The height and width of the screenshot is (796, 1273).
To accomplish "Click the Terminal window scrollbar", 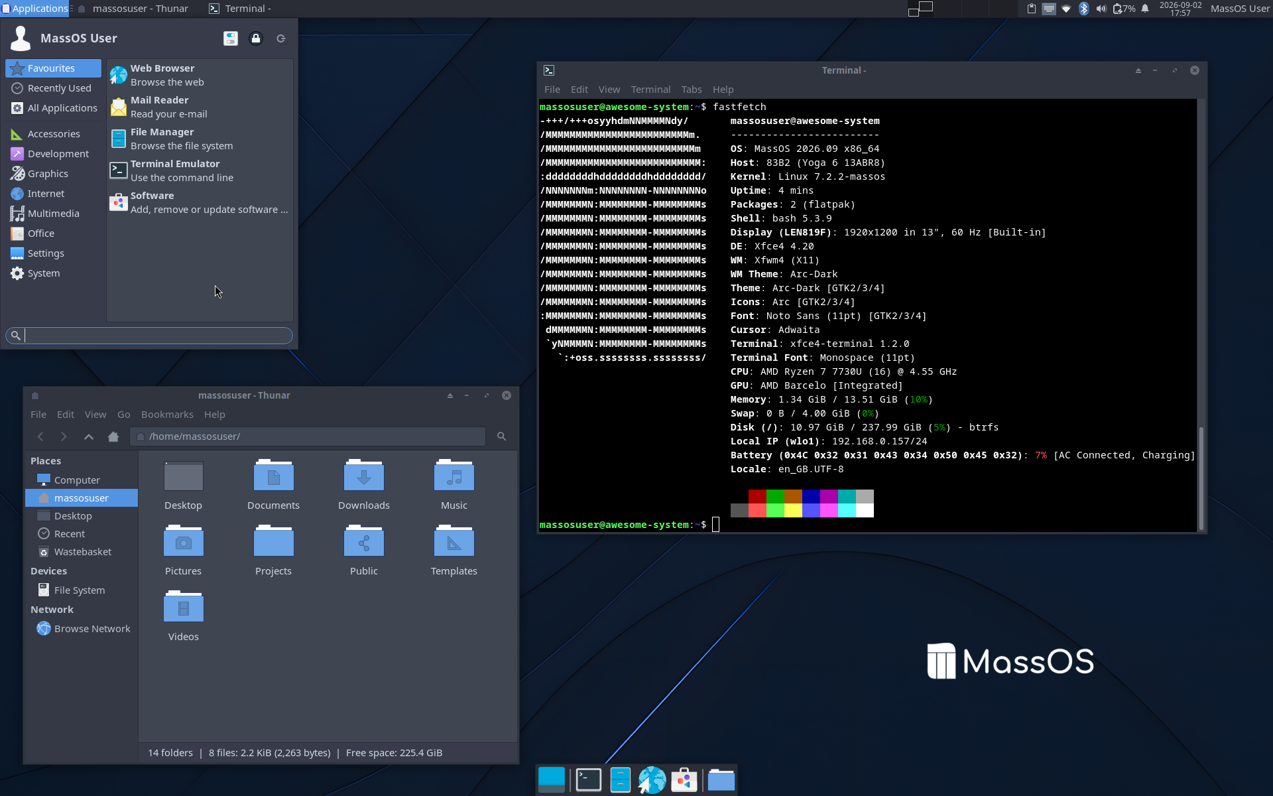I will pos(1201,478).
